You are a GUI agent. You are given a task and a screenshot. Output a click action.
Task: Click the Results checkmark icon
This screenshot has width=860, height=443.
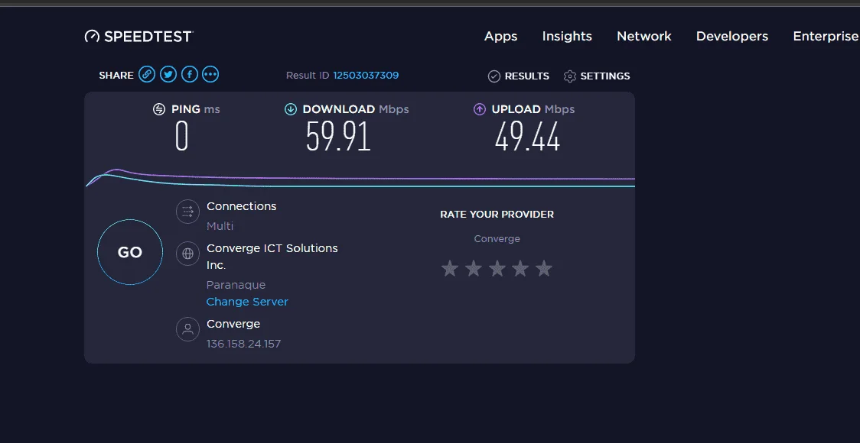point(494,76)
